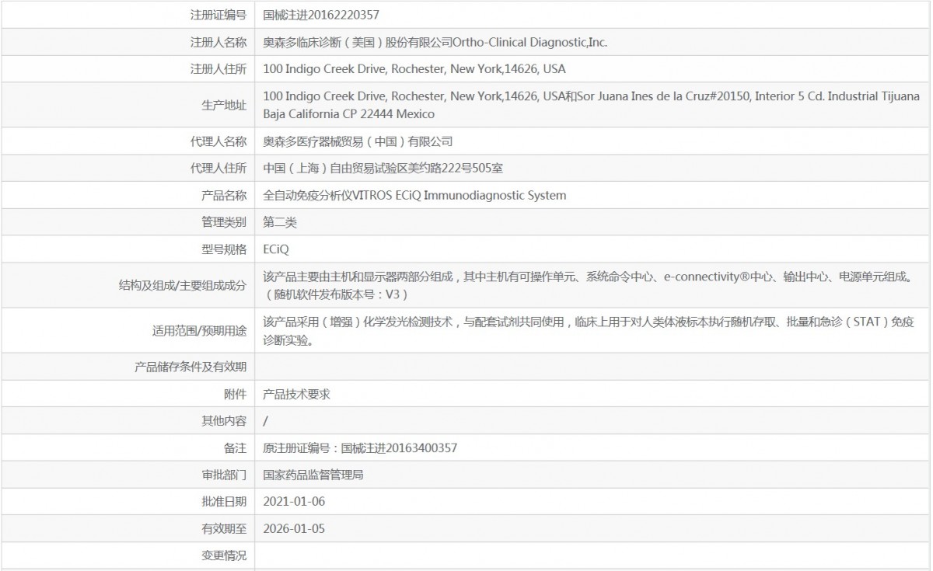933x571 pixels.
Task: Click the 附件 label
Action: (236, 394)
